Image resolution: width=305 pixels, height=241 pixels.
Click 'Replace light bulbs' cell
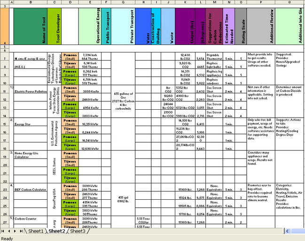[214, 65]
